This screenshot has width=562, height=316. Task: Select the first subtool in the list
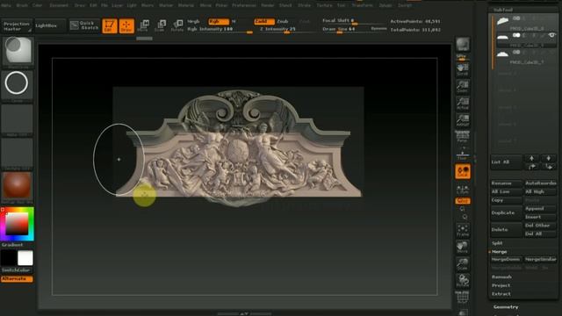(526, 23)
